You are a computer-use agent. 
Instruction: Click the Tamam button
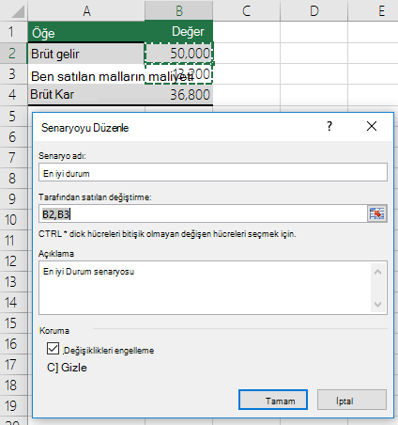pyautogui.click(x=273, y=400)
